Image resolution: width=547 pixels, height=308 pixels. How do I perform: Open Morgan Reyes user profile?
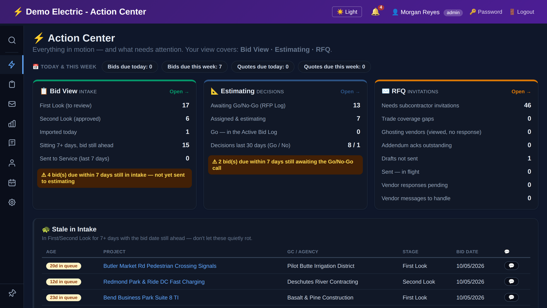[416, 12]
